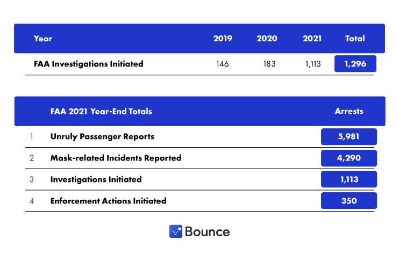Select the Year column header

tap(43, 39)
